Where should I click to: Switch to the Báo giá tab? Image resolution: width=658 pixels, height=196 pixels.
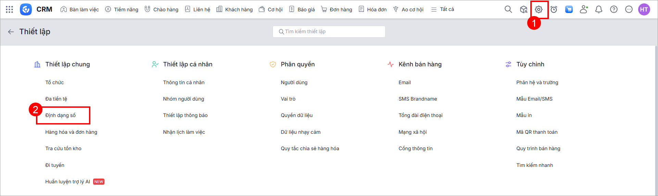(x=302, y=10)
